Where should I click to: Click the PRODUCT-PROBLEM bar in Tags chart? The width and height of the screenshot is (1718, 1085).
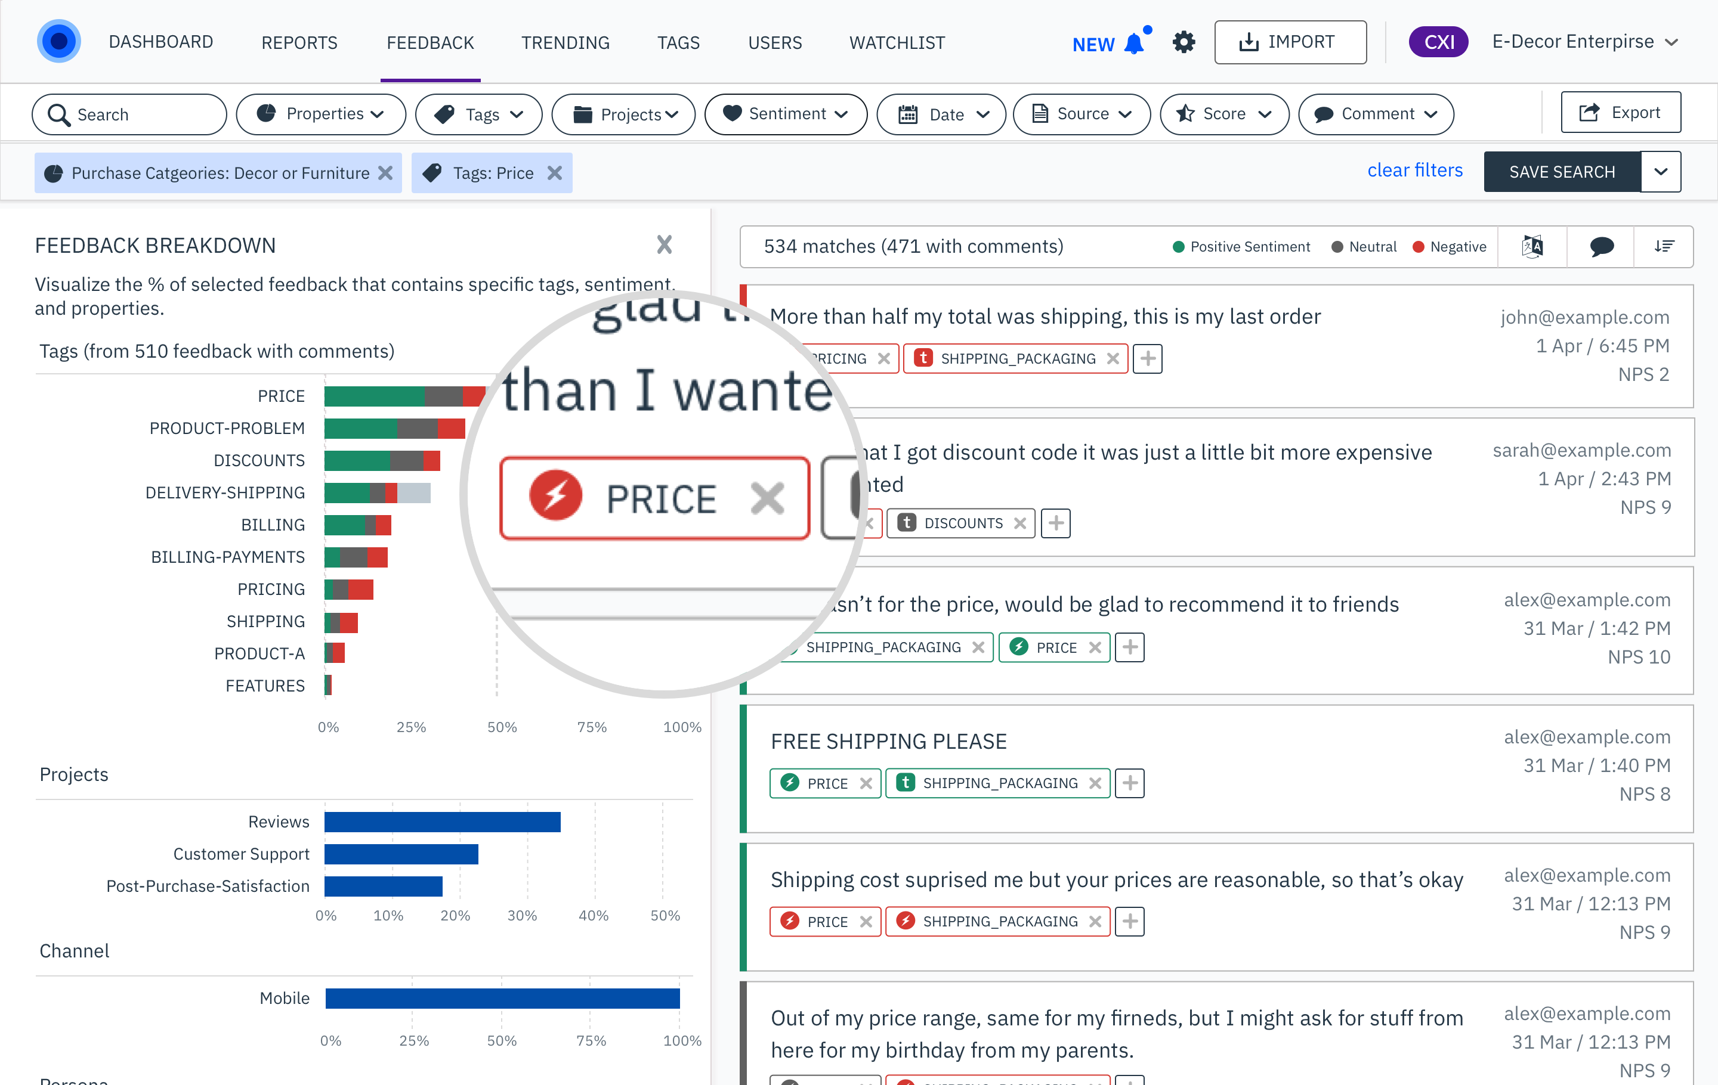click(394, 429)
